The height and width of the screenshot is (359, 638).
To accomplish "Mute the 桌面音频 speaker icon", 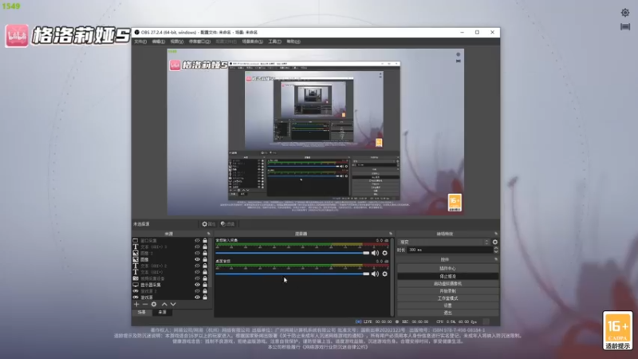I will click(375, 274).
